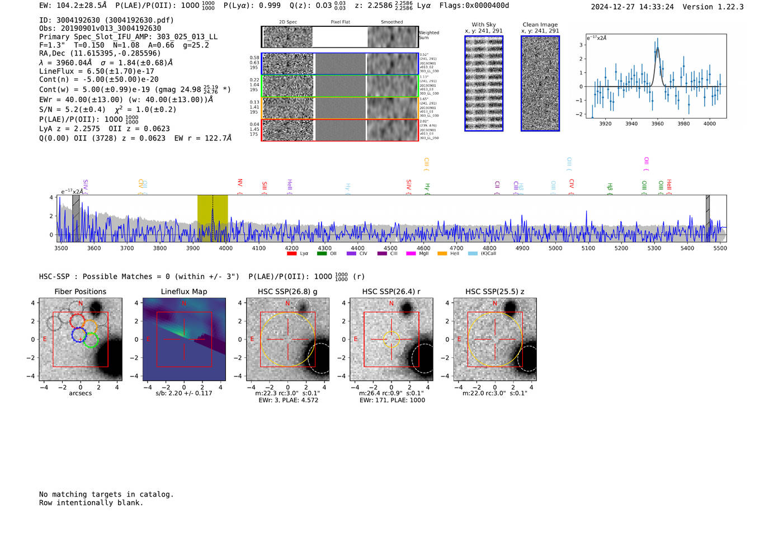Click the 'EWr: 3, PLAE: 4.572' caption
The image size is (783, 533).
(x=288, y=400)
